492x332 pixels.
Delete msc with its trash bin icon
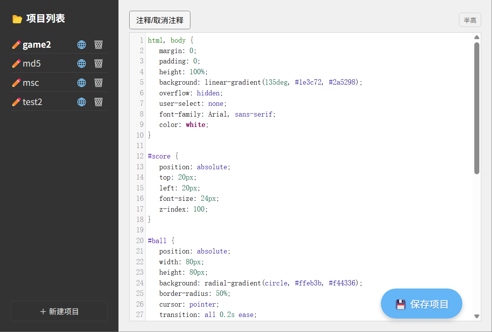pos(98,83)
